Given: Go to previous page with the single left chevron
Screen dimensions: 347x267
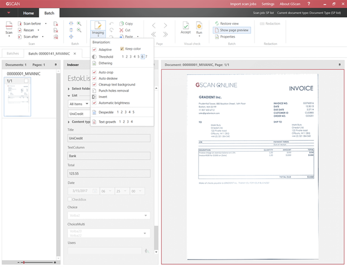Looking at the screenshot, I should click(x=154, y=25).
